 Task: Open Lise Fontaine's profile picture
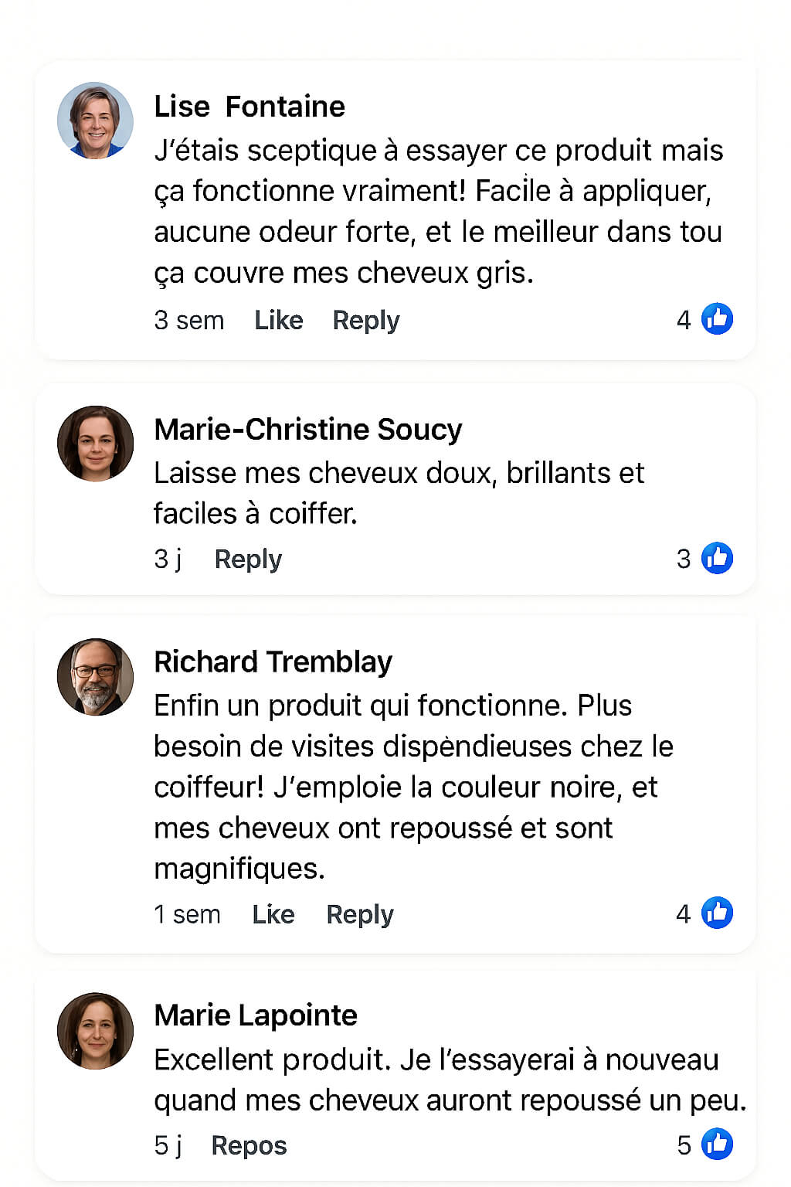click(x=96, y=121)
